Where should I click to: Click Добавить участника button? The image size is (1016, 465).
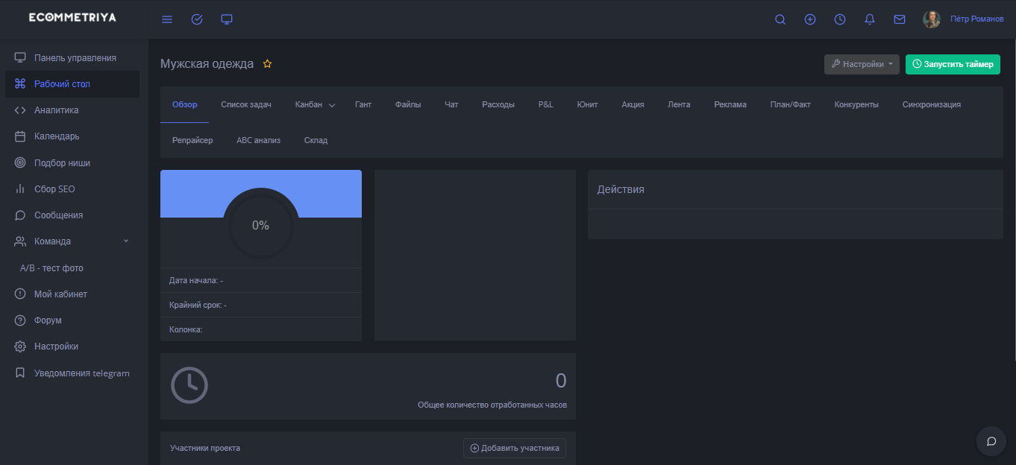point(515,448)
